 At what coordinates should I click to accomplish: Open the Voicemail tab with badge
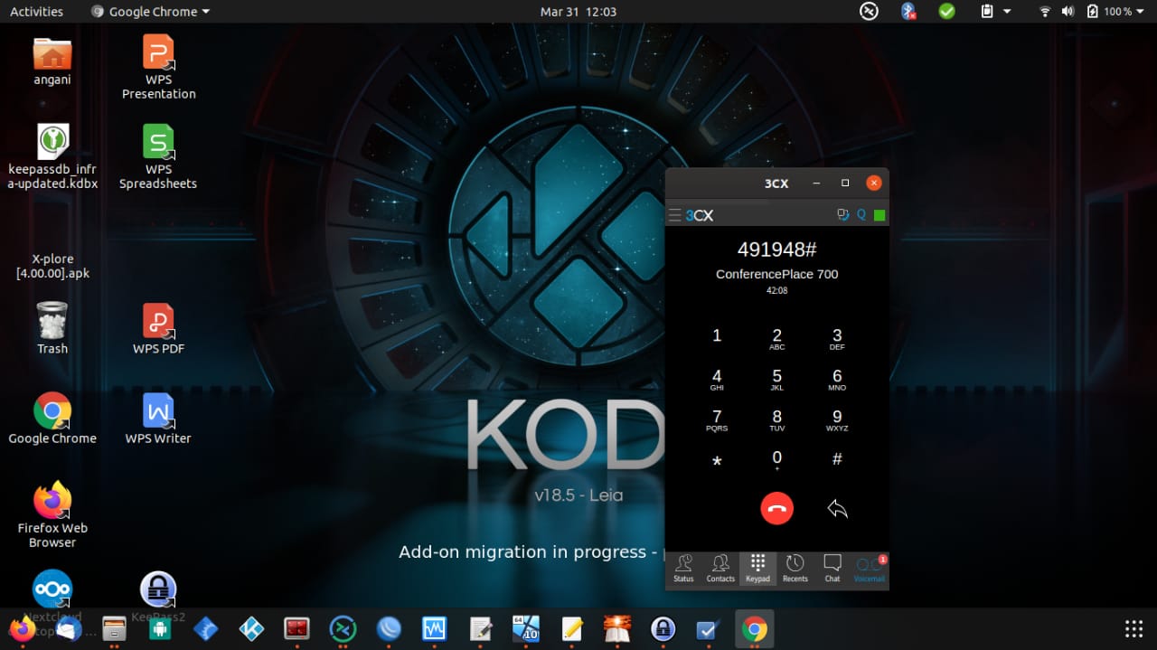[x=870, y=569]
